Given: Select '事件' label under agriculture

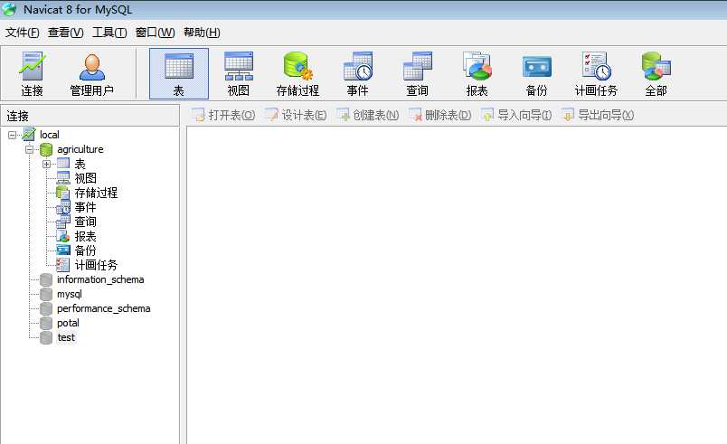Looking at the screenshot, I should (85, 207).
